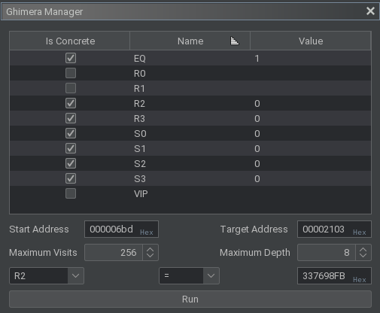This screenshot has height=313, width=380.
Task: Decrease Maximum Visits with down arrow
Action: pos(150,256)
